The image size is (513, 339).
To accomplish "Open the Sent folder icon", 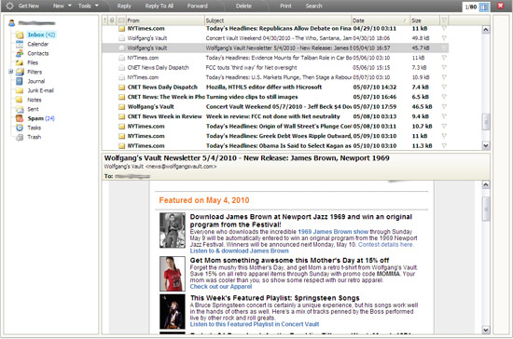I will pyautogui.click(x=20, y=109).
